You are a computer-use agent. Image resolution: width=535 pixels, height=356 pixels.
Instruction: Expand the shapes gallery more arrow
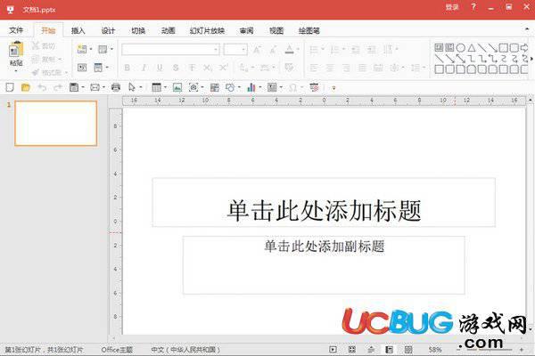(531, 59)
